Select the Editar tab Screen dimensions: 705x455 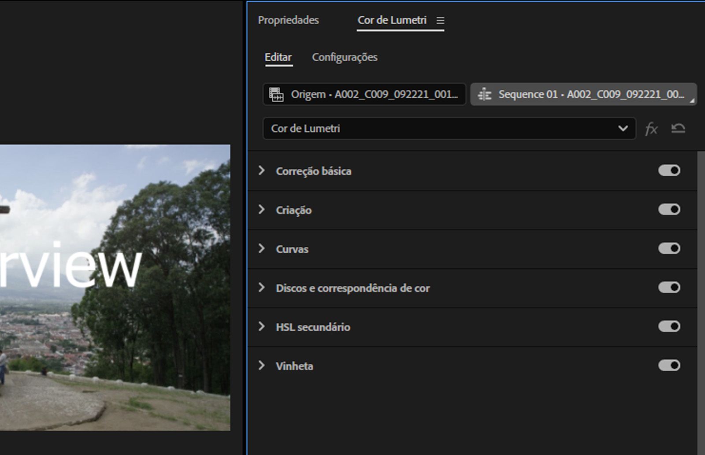[x=278, y=57]
